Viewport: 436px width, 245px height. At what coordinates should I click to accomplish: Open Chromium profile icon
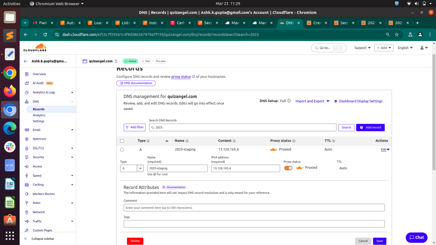(x=420, y=34)
